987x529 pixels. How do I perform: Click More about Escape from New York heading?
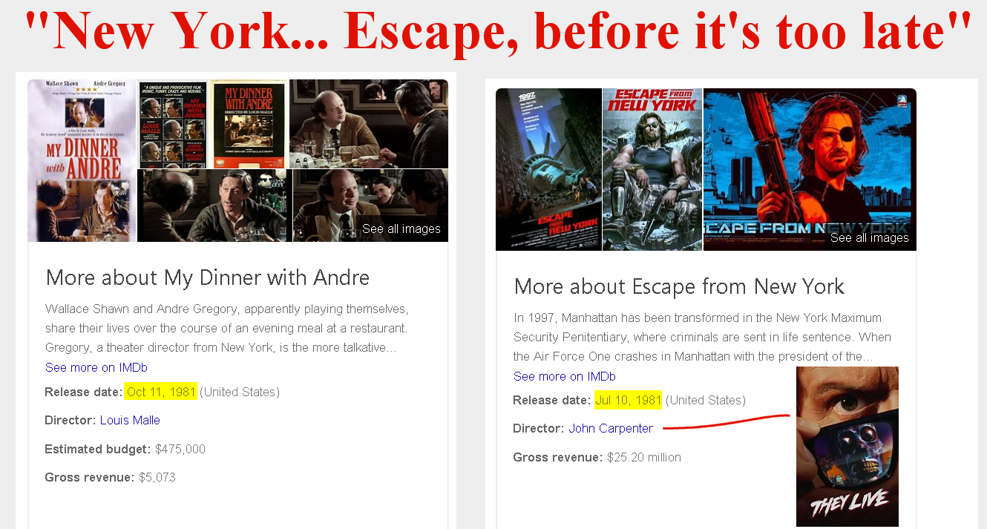coord(679,286)
